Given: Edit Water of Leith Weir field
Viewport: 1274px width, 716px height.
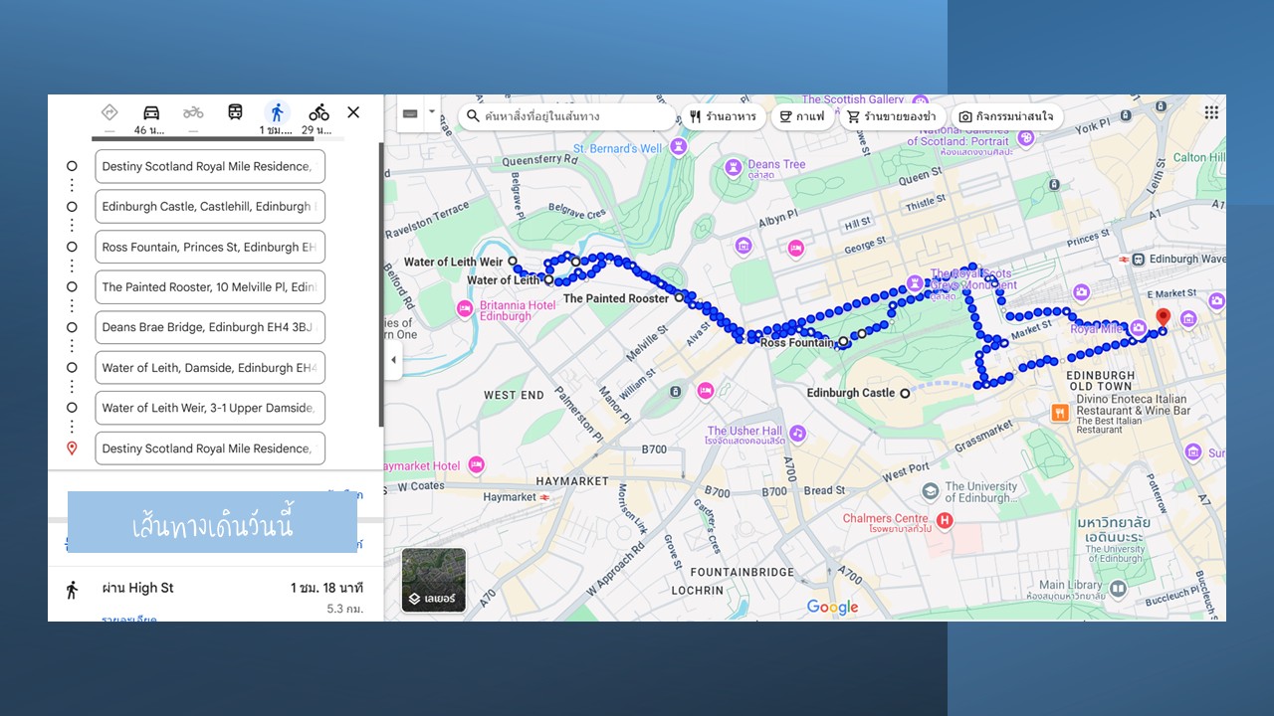Looking at the screenshot, I should point(210,408).
